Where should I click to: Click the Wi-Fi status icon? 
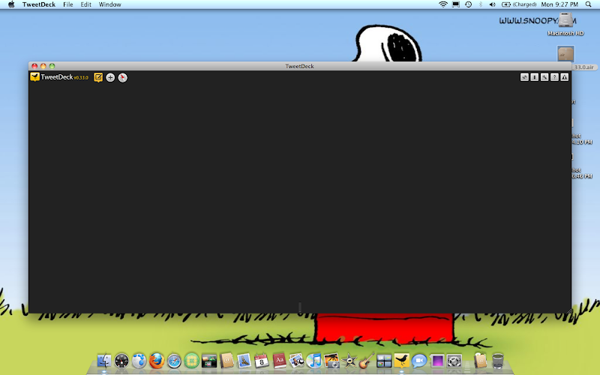coord(443,4)
